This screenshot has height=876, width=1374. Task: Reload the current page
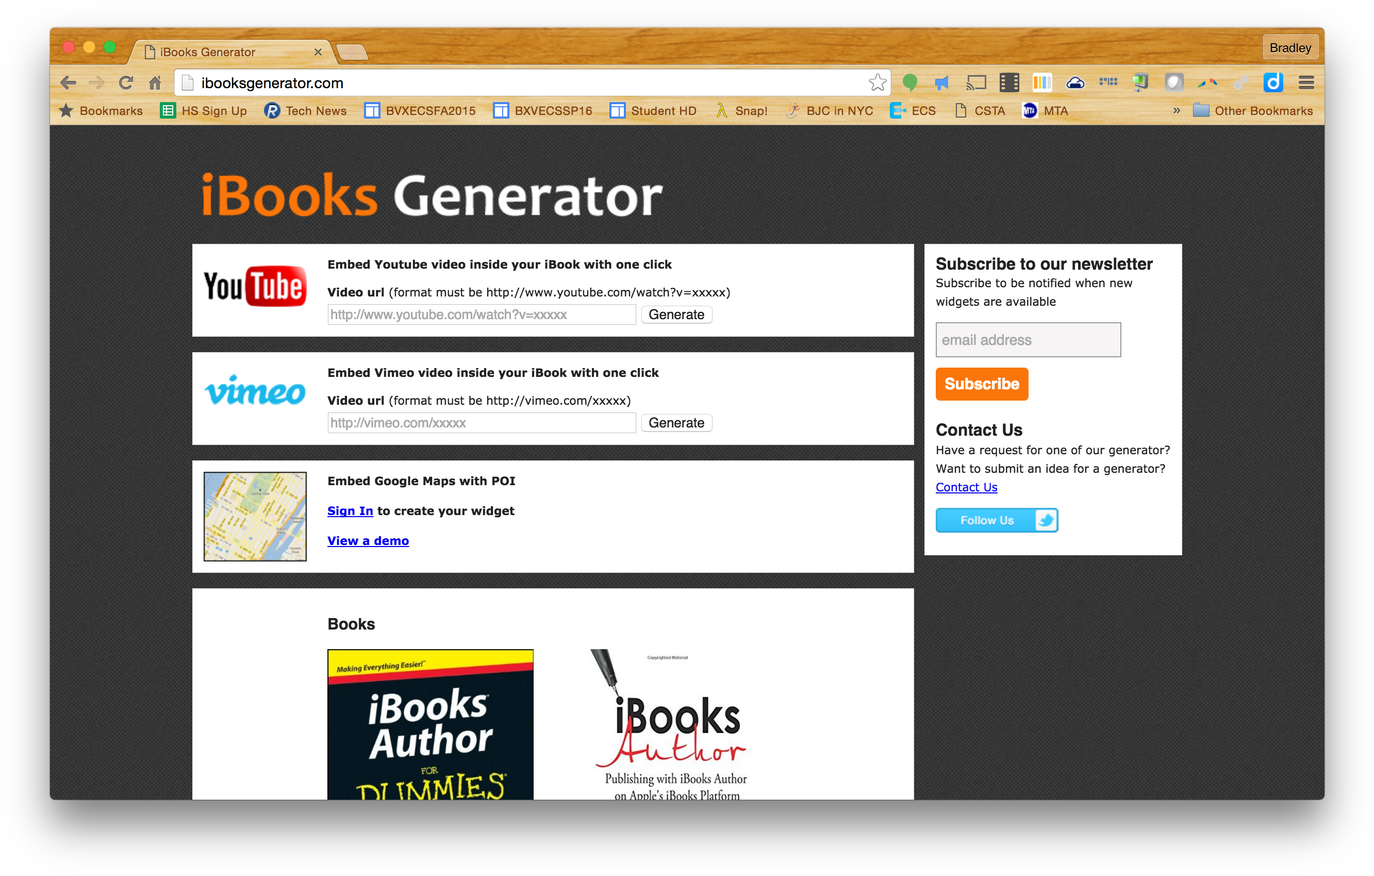pyautogui.click(x=126, y=82)
